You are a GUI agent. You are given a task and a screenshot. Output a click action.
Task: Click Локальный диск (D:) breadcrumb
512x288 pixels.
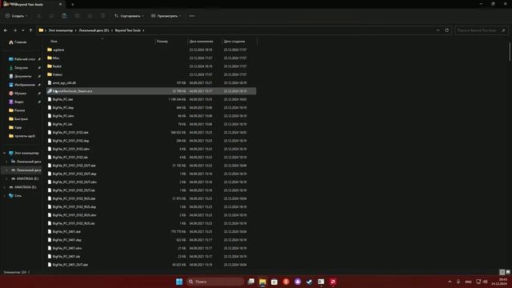click(94, 30)
